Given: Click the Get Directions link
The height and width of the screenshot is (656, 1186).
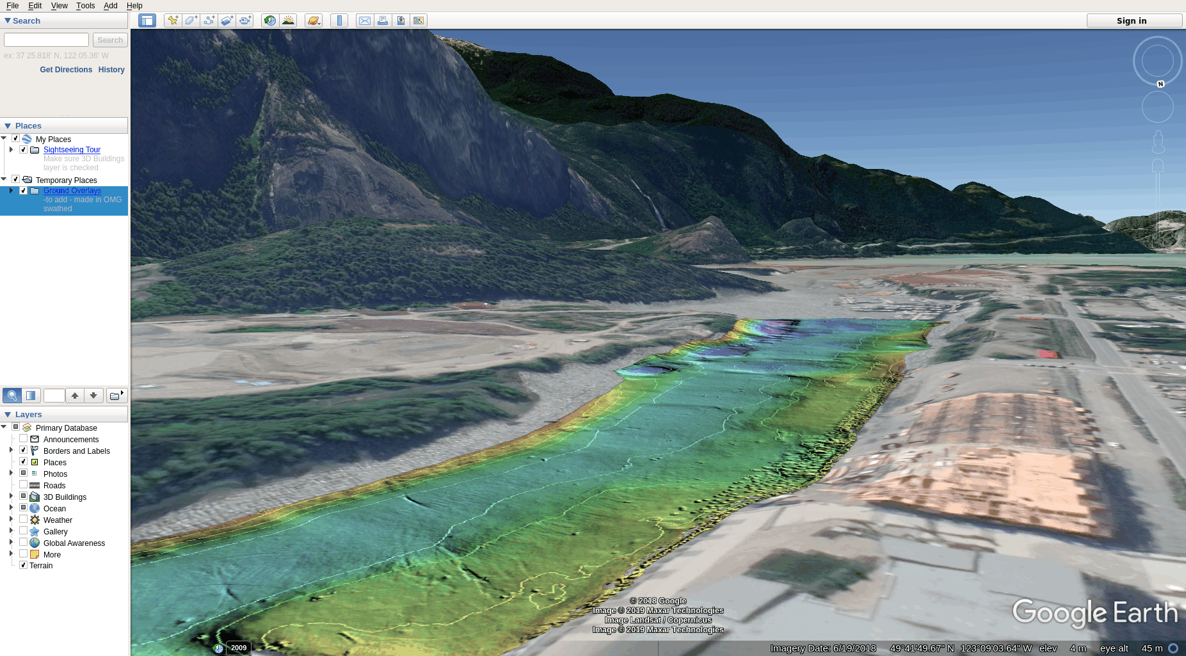Looking at the screenshot, I should 66,70.
